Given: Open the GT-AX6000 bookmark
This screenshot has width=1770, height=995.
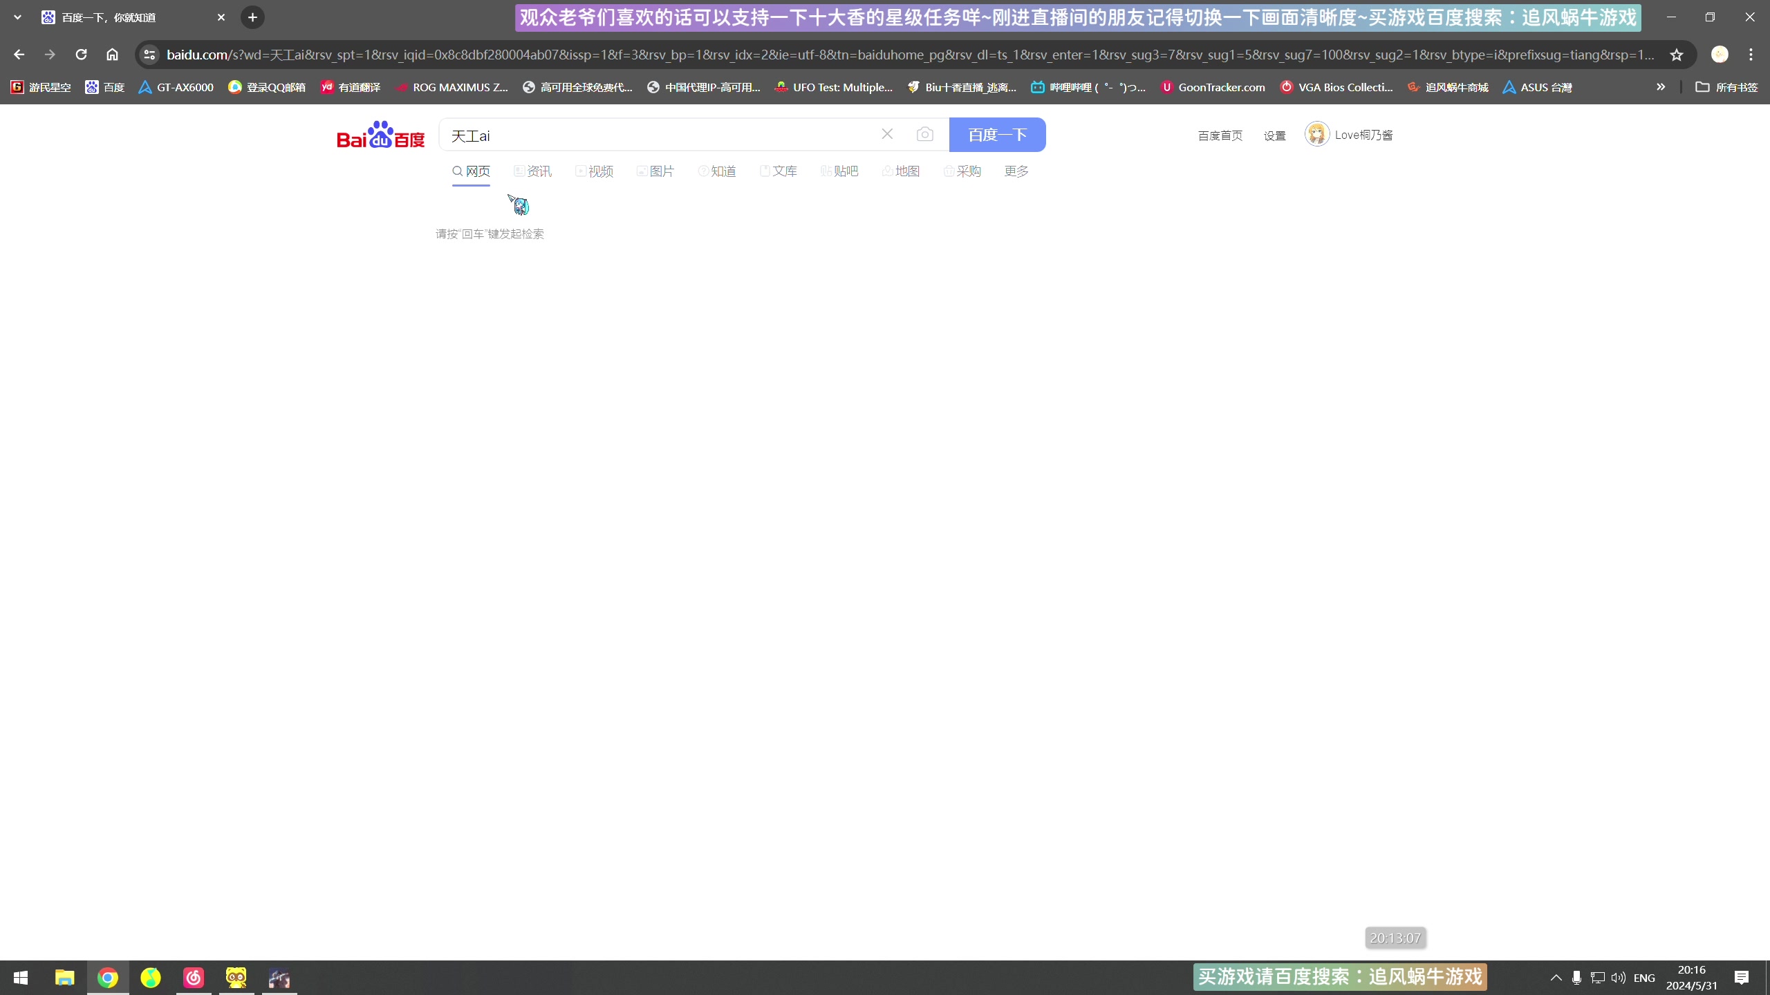Looking at the screenshot, I should tap(176, 87).
